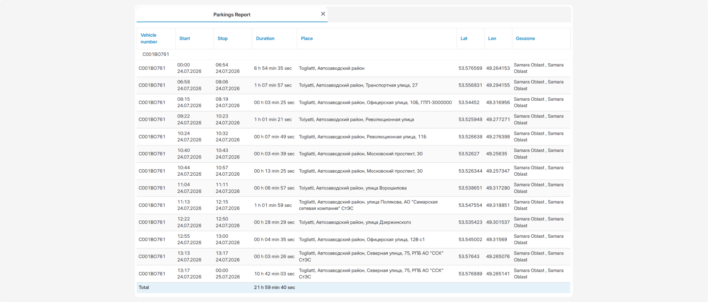
Task: Select the duration 1 h 01 min 21 sec
Action: click(273, 119)
